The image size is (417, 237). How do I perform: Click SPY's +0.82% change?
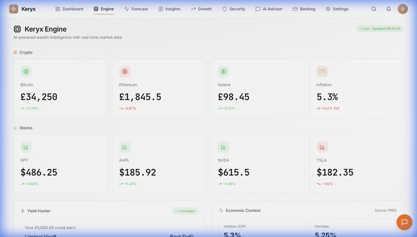(x=29, y=184)
